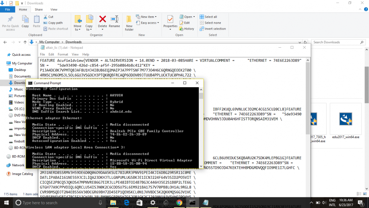Create a New folder

(129, 23)
